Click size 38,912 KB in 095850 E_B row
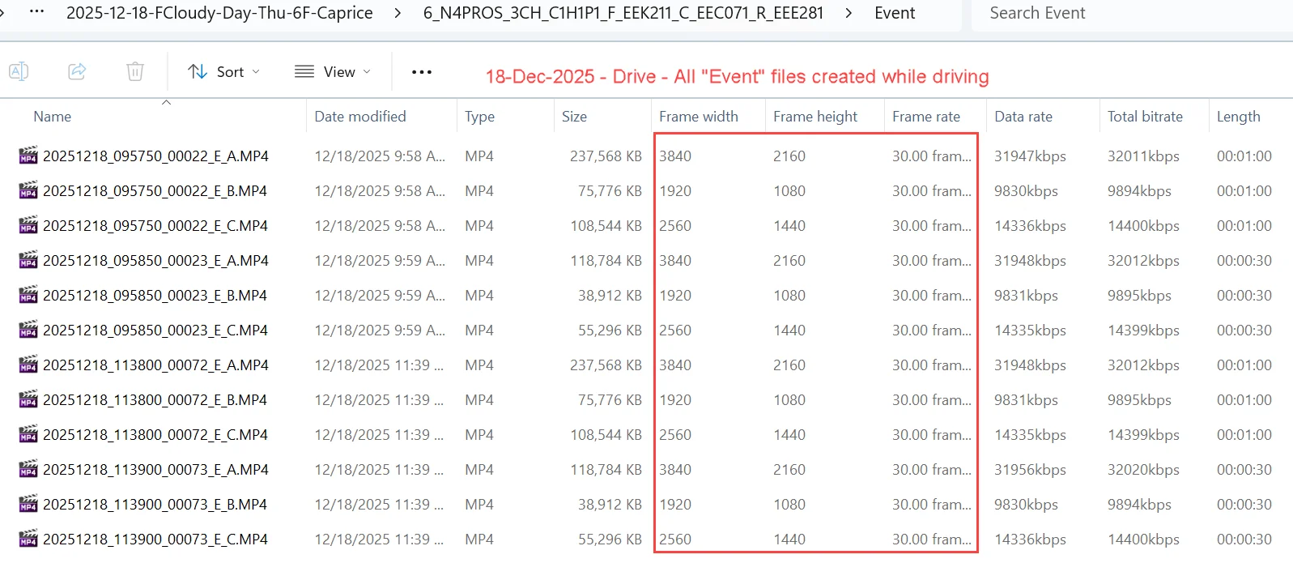The width and height of the screenshot is (1293, 563). [610, 296]
